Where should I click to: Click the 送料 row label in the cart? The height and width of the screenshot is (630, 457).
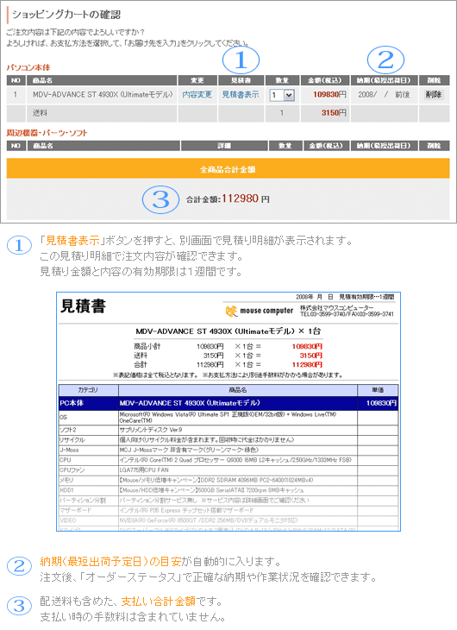[x=41, y=113]
